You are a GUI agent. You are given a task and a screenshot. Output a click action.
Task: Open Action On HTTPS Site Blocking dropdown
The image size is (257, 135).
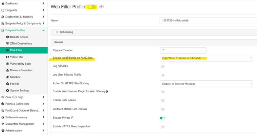point(206,84)
